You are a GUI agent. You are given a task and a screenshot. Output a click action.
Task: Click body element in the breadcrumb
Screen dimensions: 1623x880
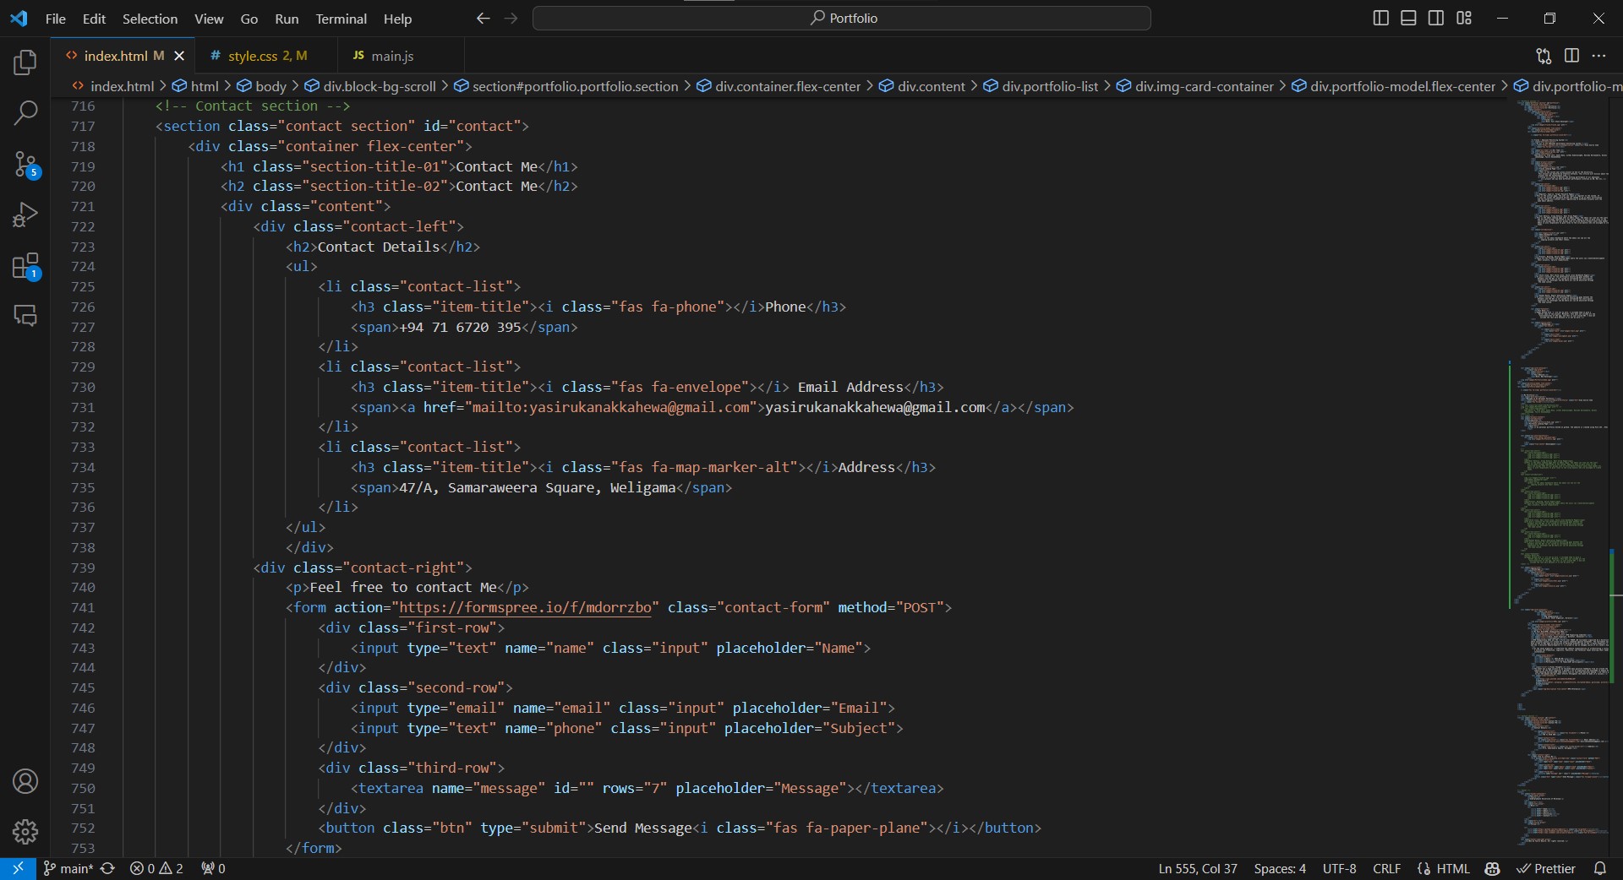261,86
